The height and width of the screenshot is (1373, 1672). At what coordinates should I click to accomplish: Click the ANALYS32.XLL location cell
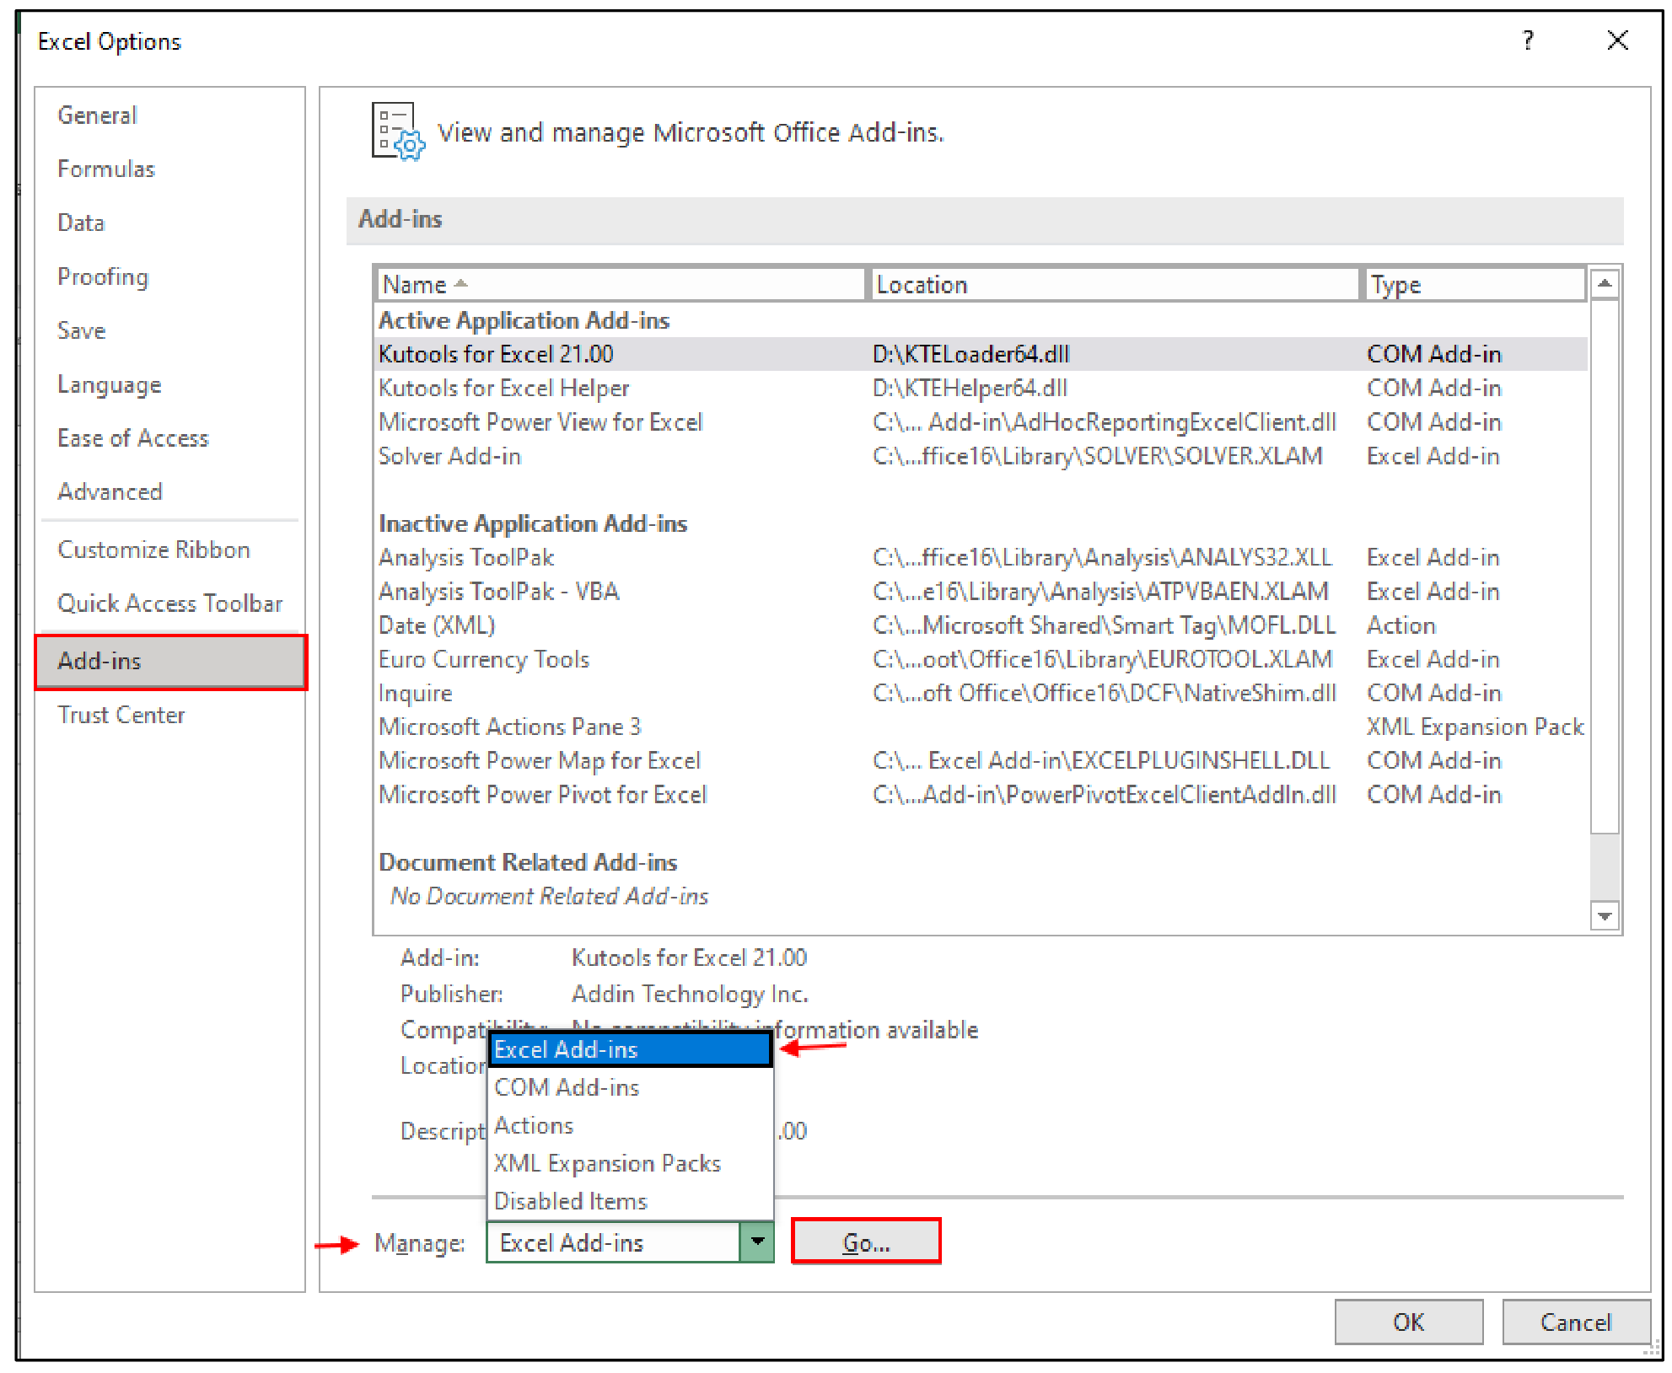tap(1103, 558)
